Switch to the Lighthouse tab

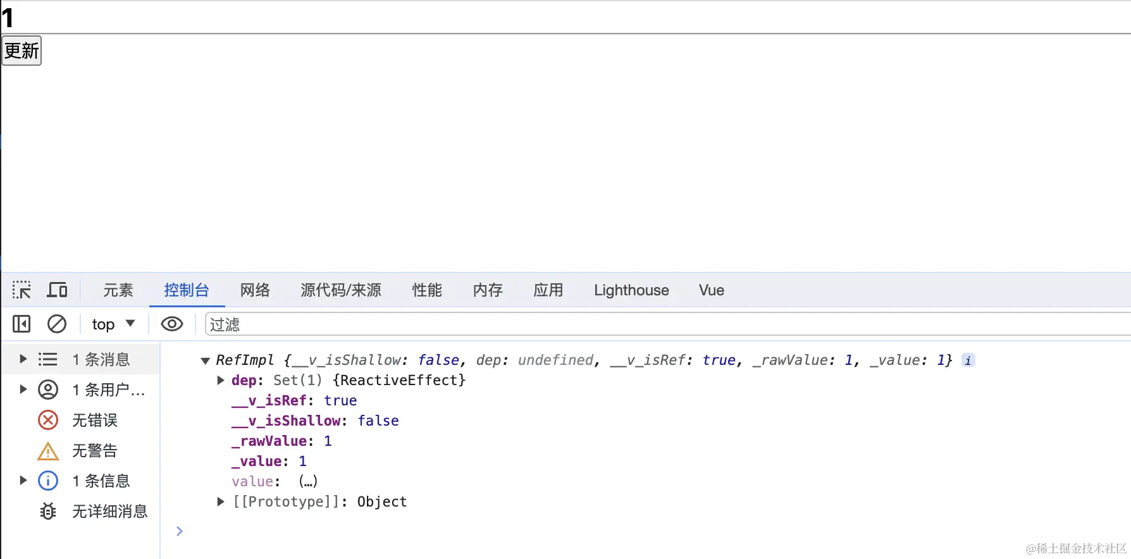click(631, 290)
